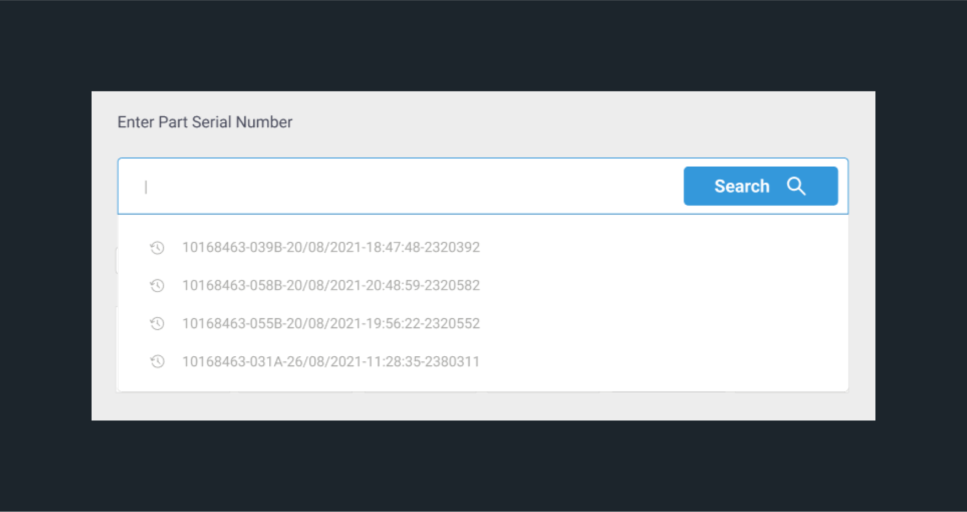Click the magnifying glass icon in Search button

point(796,186)
